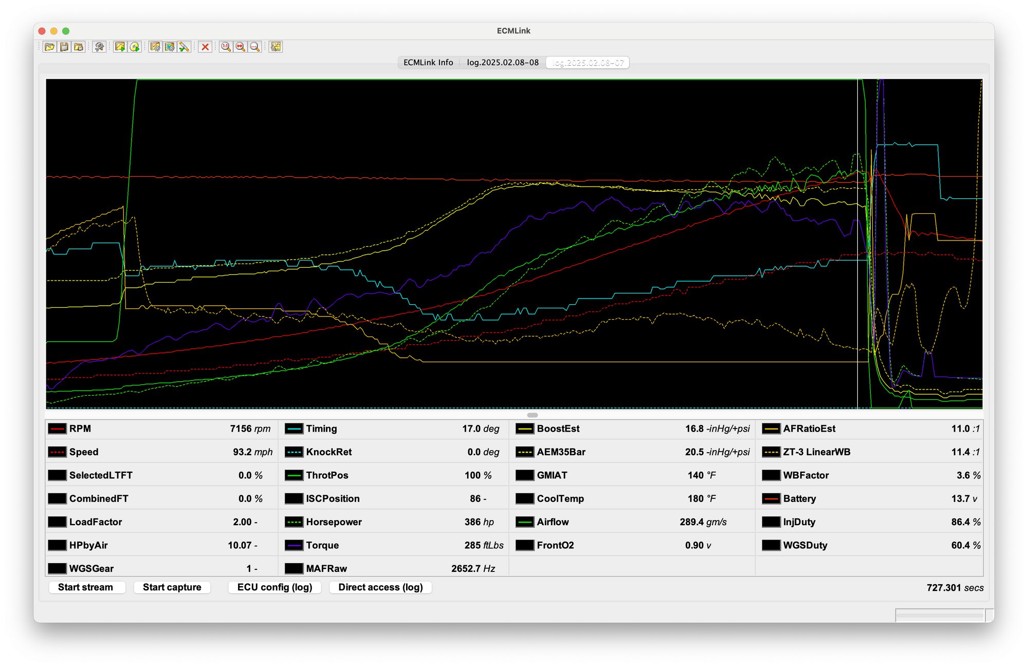1028x667 pixels.
Task: Click the Start capture button
Action: click(x=172, y=587)
